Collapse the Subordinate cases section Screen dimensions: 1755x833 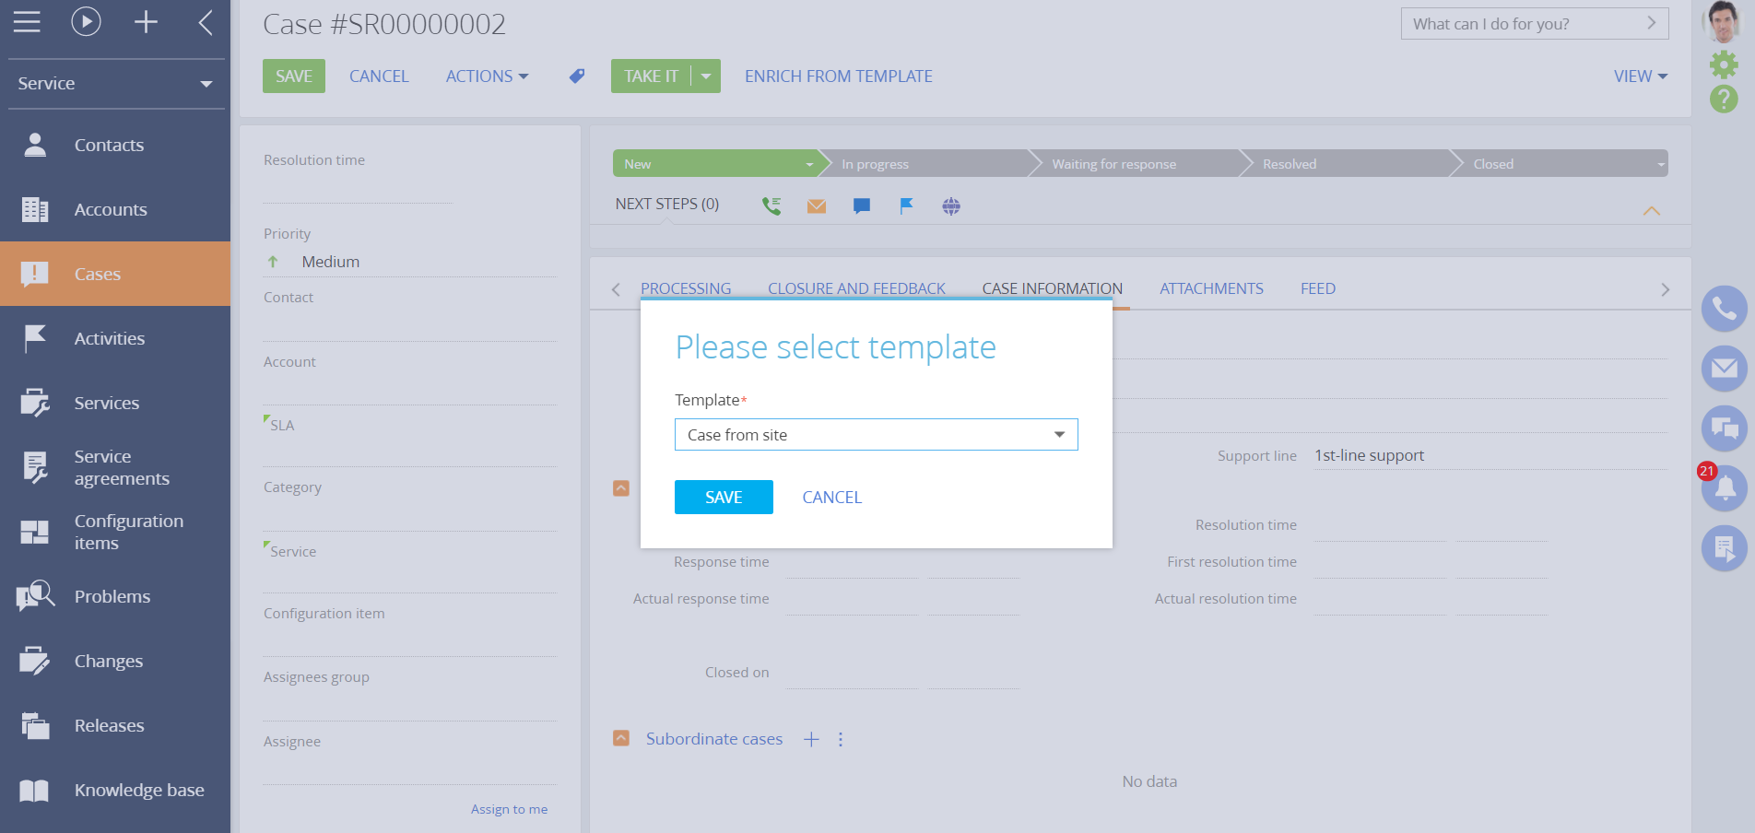pyautogui.click(x=621, y=739)
